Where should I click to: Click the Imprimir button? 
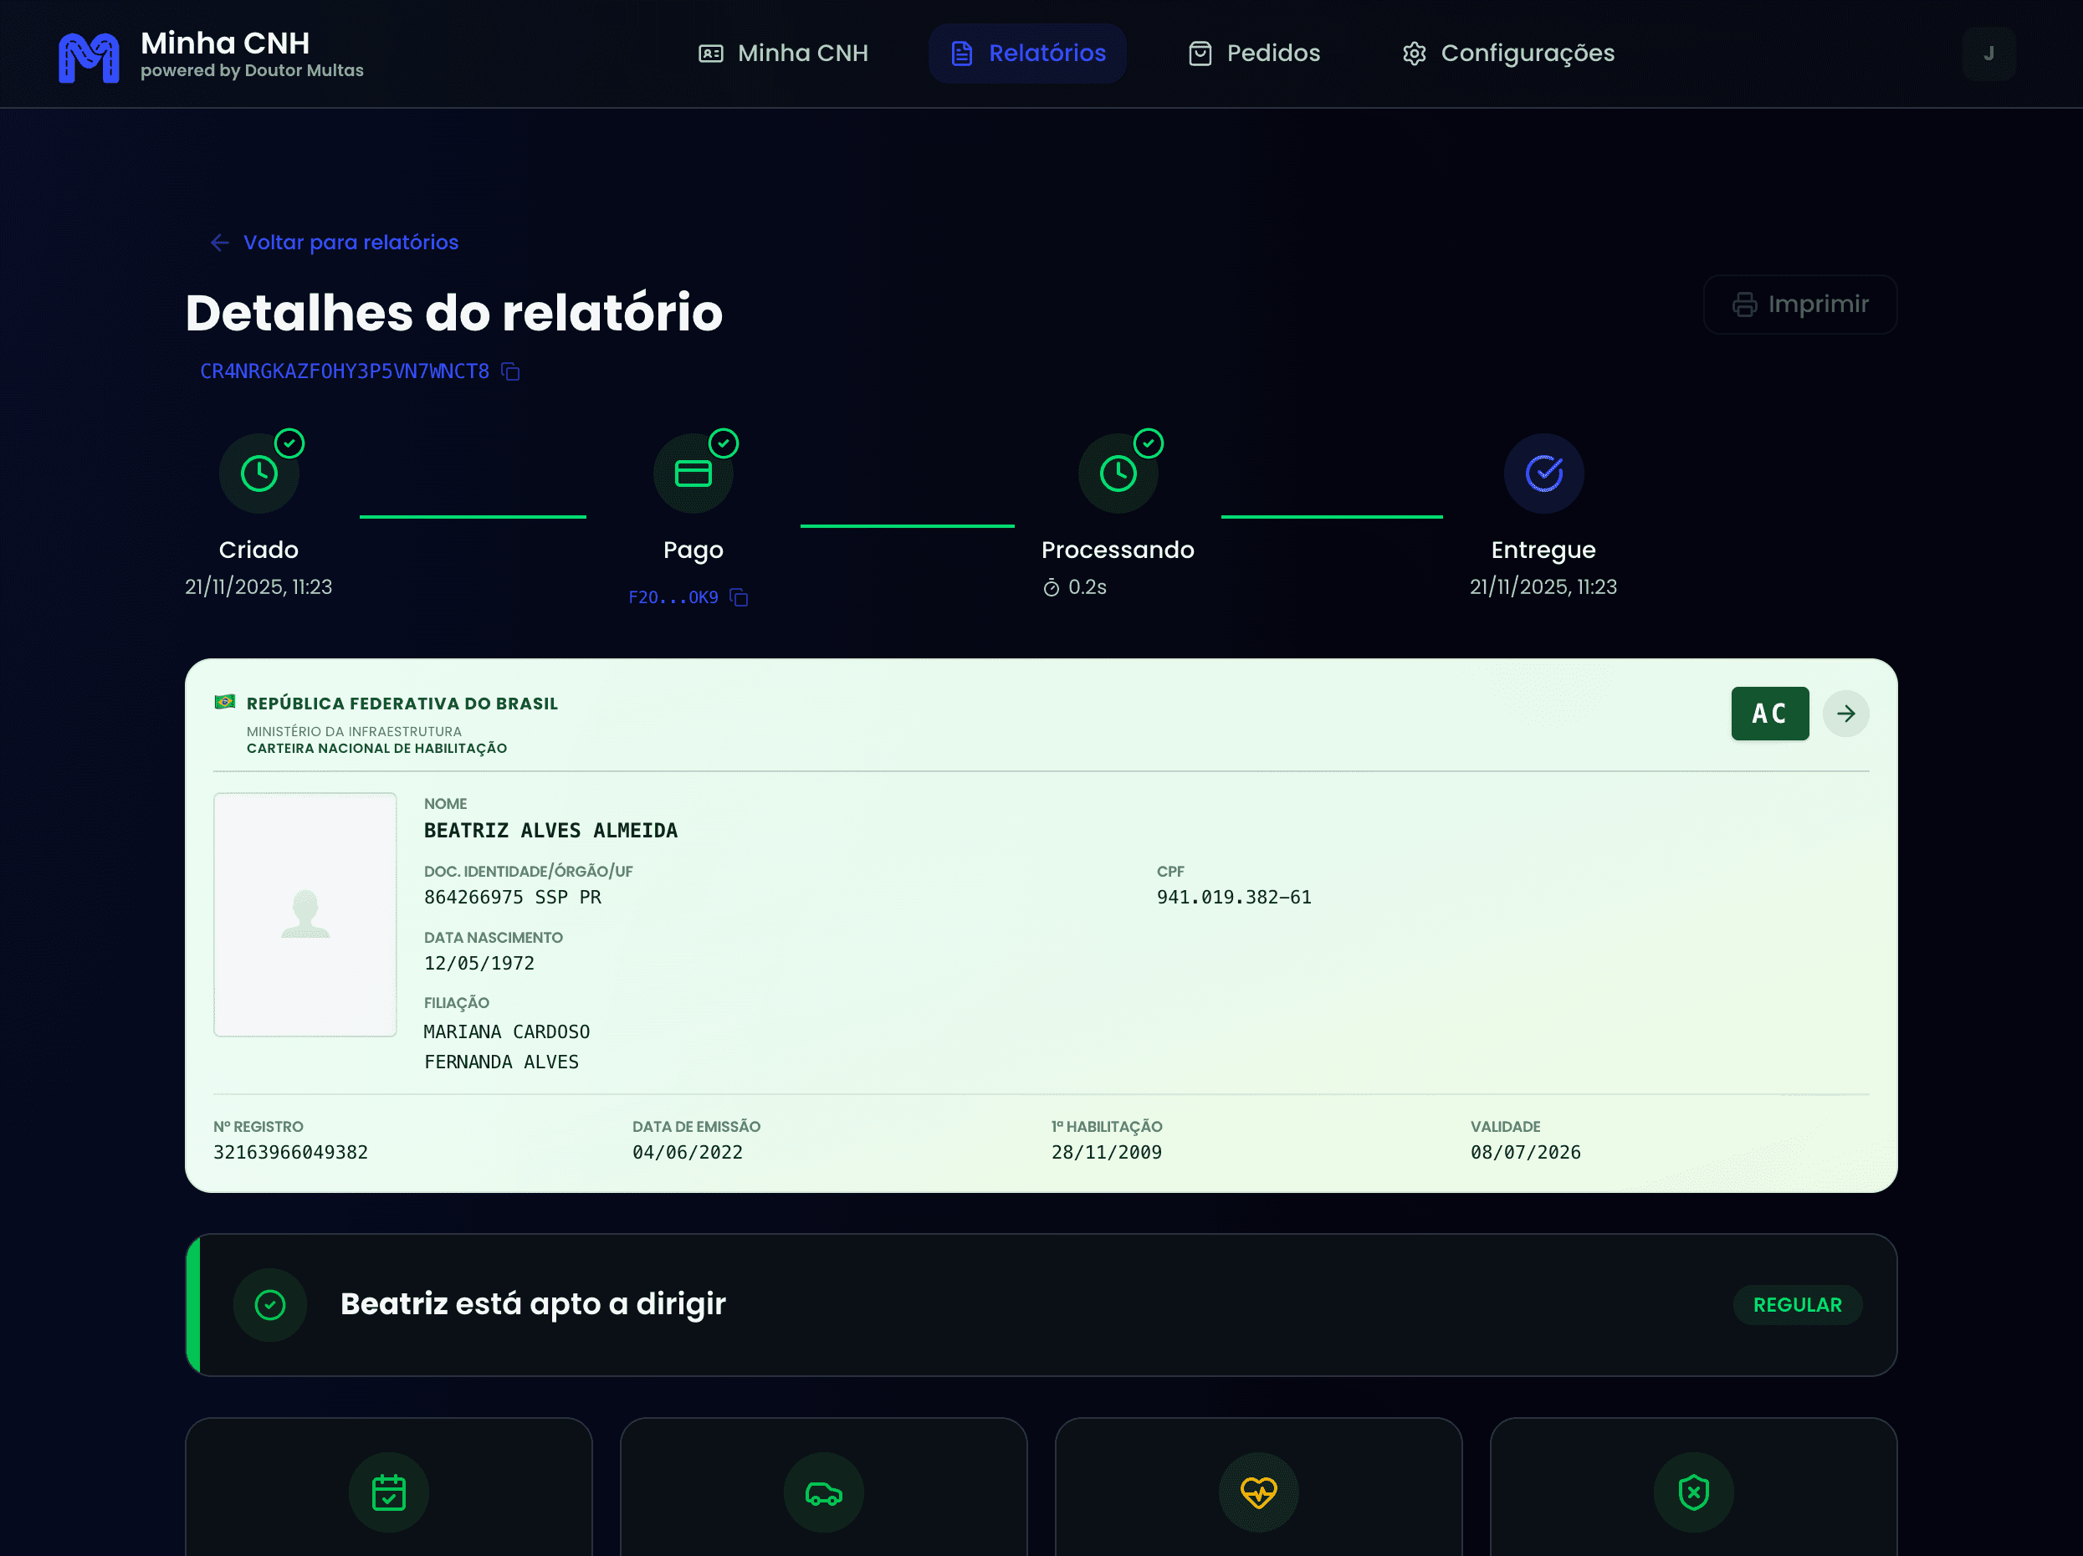point(1799,304)
